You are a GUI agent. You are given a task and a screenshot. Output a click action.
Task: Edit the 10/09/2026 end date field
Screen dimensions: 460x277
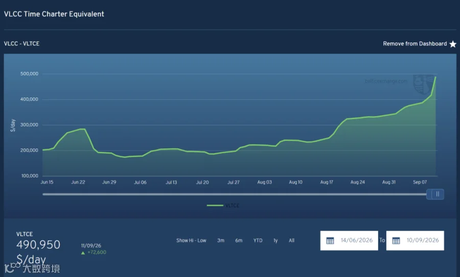click(415, 241)
